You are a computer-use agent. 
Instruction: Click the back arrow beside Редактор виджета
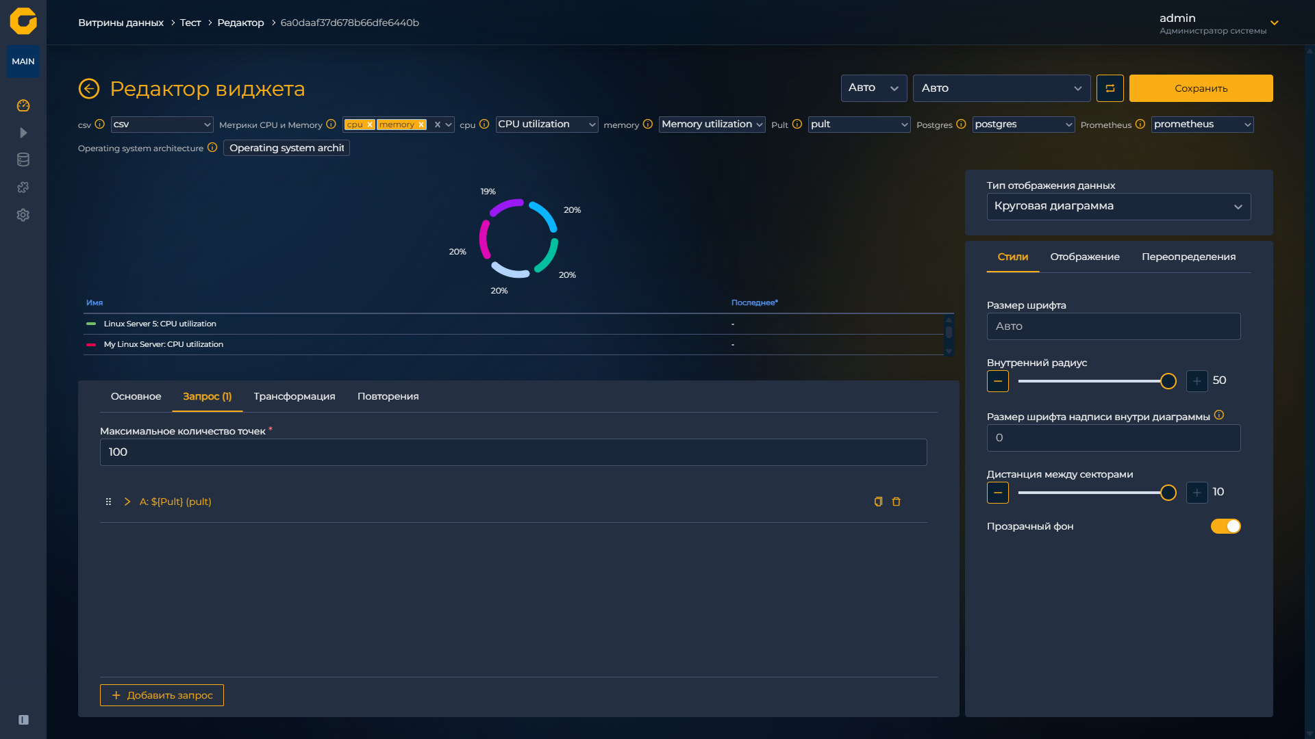point(89,88)
